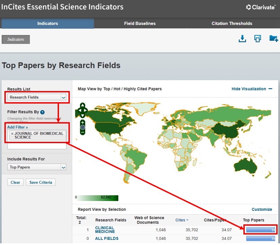Click the Top Papers bar for All Fields
Image resolution: width=280 pixels, height=245 pixels.
tap(261, 239)
